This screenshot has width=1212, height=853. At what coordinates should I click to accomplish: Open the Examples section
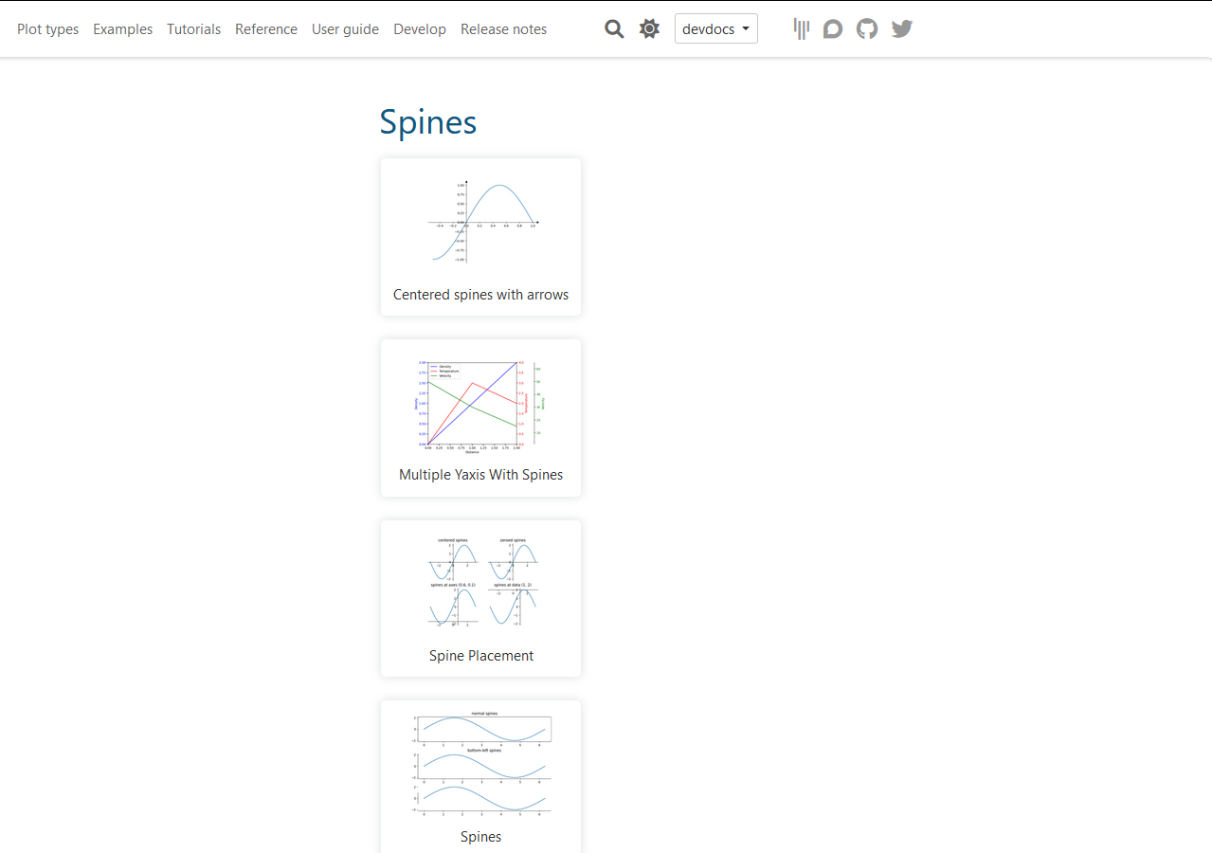[x=122, y=28]
